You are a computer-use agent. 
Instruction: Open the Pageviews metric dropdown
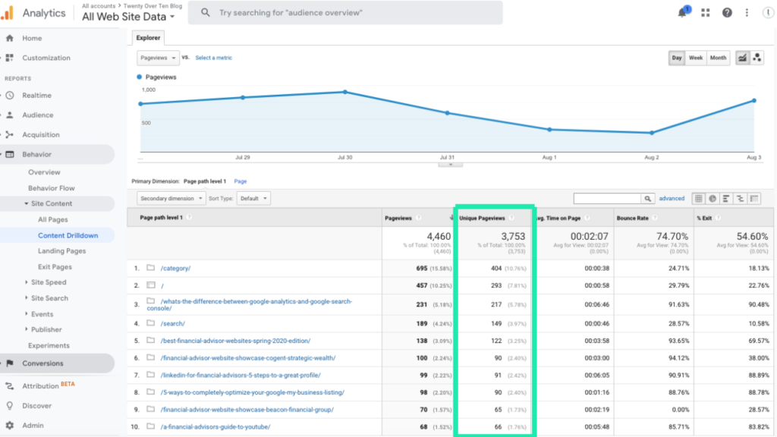pos(157,58)
